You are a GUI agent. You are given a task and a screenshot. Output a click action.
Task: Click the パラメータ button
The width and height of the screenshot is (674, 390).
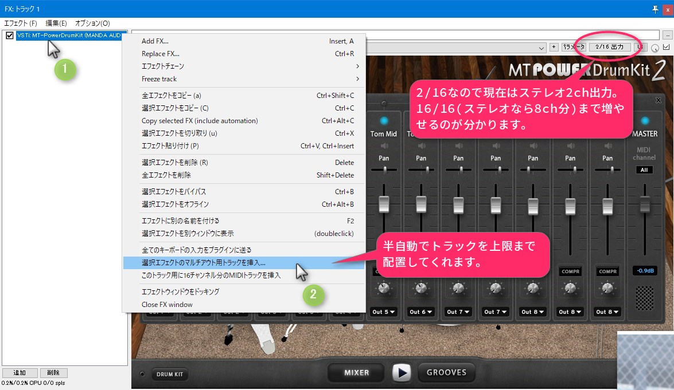click(574, 47)
